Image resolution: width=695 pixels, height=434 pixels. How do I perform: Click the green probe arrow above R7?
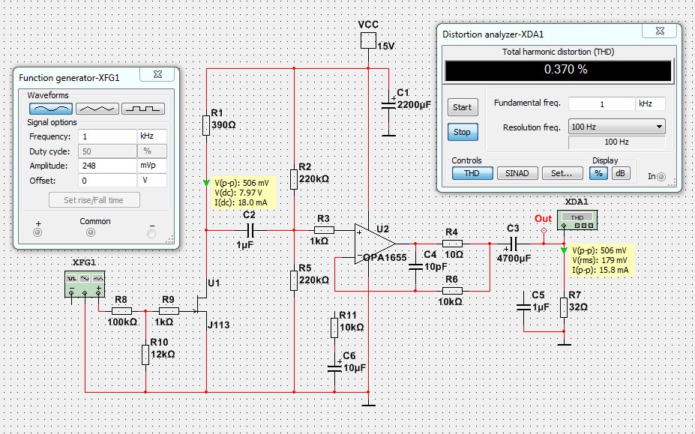tap(564, 250)
